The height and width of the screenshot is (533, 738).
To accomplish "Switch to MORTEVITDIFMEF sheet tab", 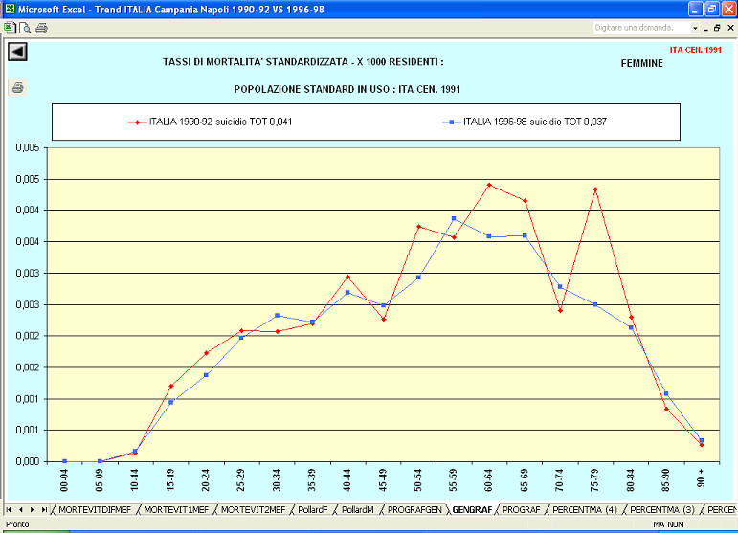I will point(95,509).
